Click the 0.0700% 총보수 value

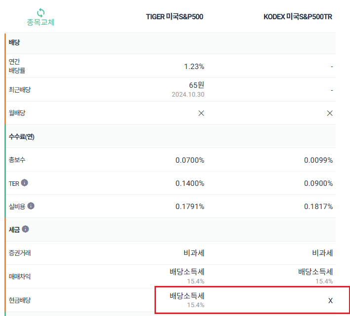[x=190, y=160]
